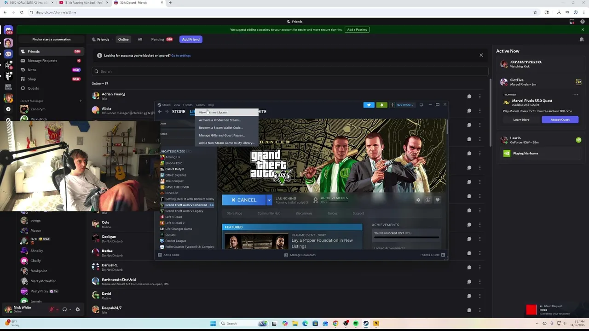Accept the Marvel Rivals quest
Screen dimensions: 589x331
pos(560,120)
